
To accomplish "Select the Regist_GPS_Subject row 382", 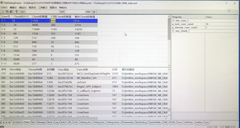I will click(x=84, y=87).
